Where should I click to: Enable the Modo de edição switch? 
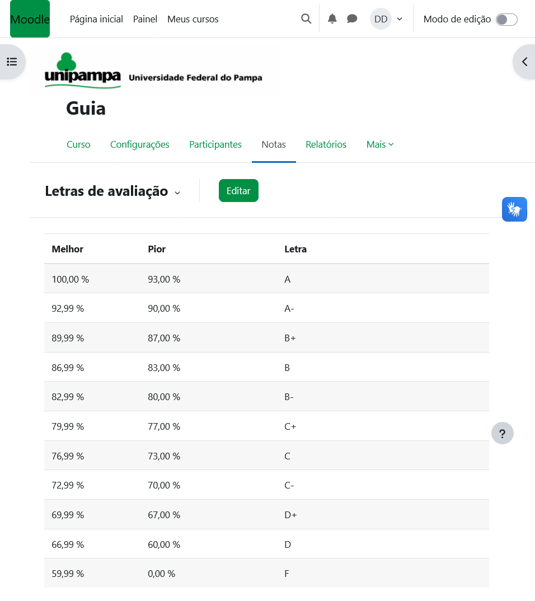[x=506, y=20]
